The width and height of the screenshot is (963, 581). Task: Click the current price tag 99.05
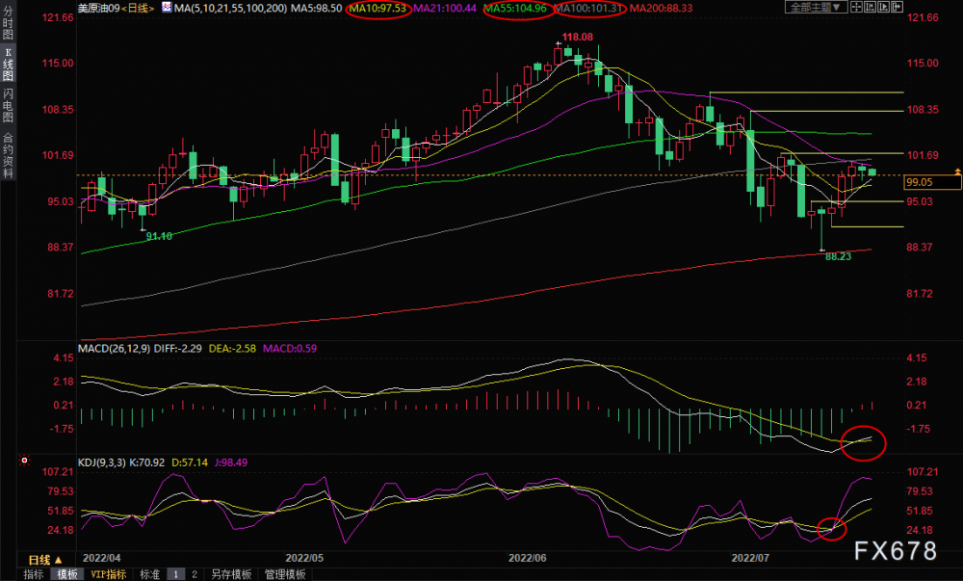(932, 182)
